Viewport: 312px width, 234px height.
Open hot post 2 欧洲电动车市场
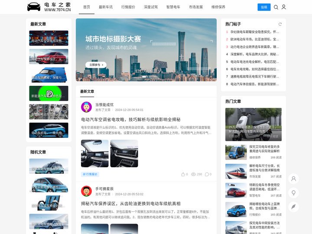[254, 39]
